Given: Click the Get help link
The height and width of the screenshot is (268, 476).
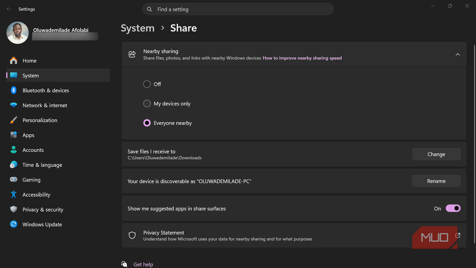Looking at the screenshot, I should pyautogui.click(x=143, y=264).
